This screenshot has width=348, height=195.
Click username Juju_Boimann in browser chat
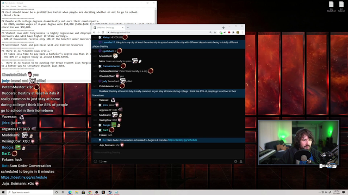coord(107,145)
